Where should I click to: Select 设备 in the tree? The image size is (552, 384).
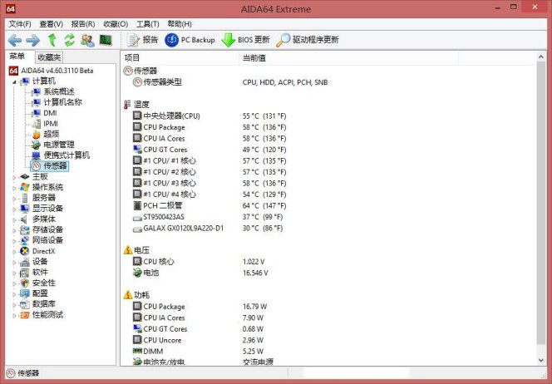40,262
